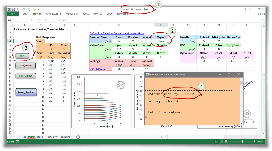Switch to Page Layout view icon
The width and height of the screenshot is (272, 151).
point(222,141)
